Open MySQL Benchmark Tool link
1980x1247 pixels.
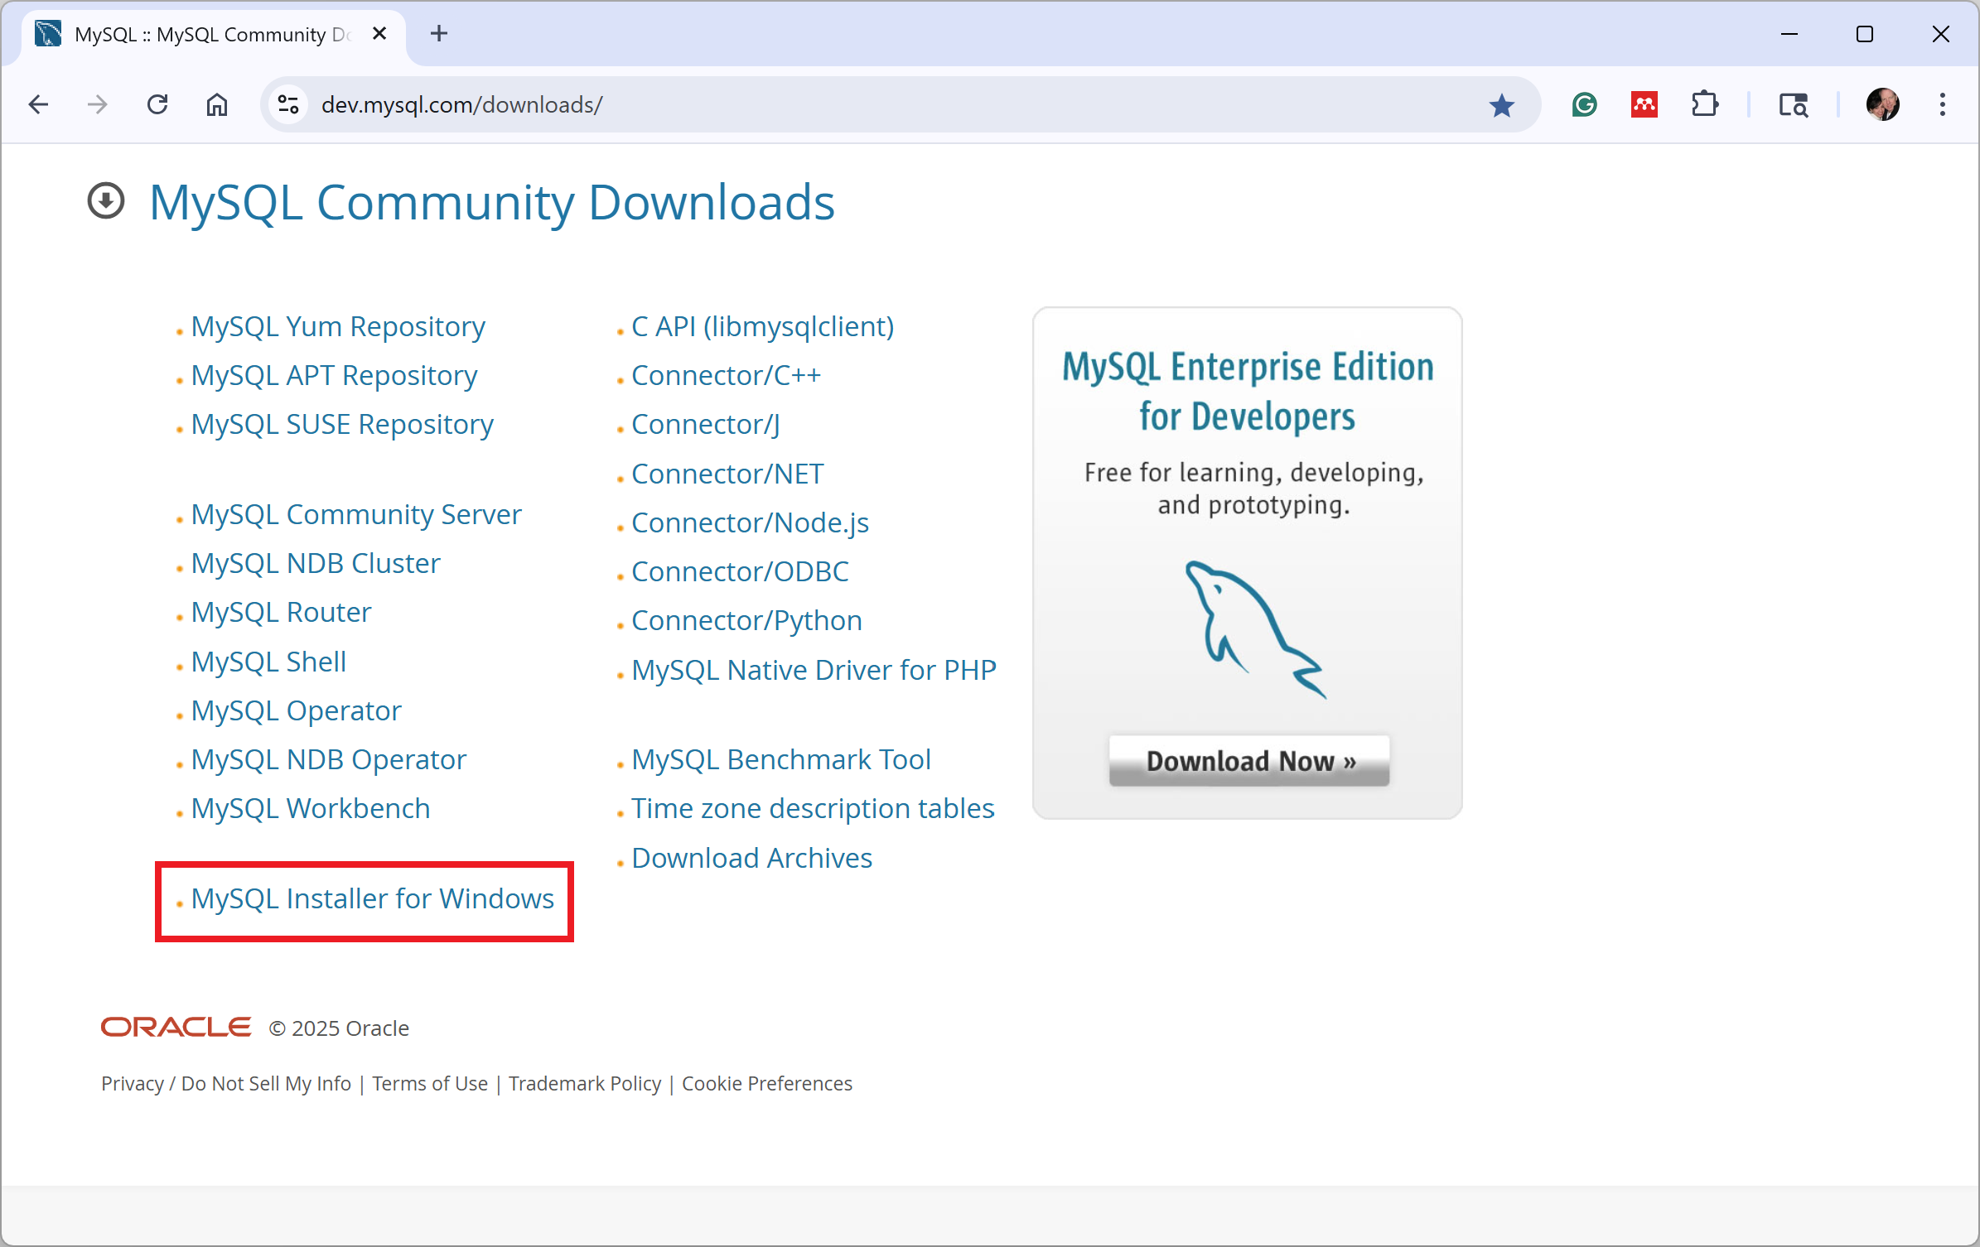(x=781, y=759)
